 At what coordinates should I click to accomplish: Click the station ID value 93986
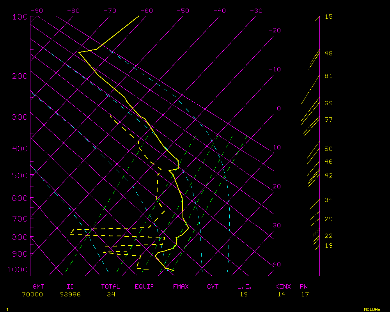pyautogui.click(x=70, y=294)
